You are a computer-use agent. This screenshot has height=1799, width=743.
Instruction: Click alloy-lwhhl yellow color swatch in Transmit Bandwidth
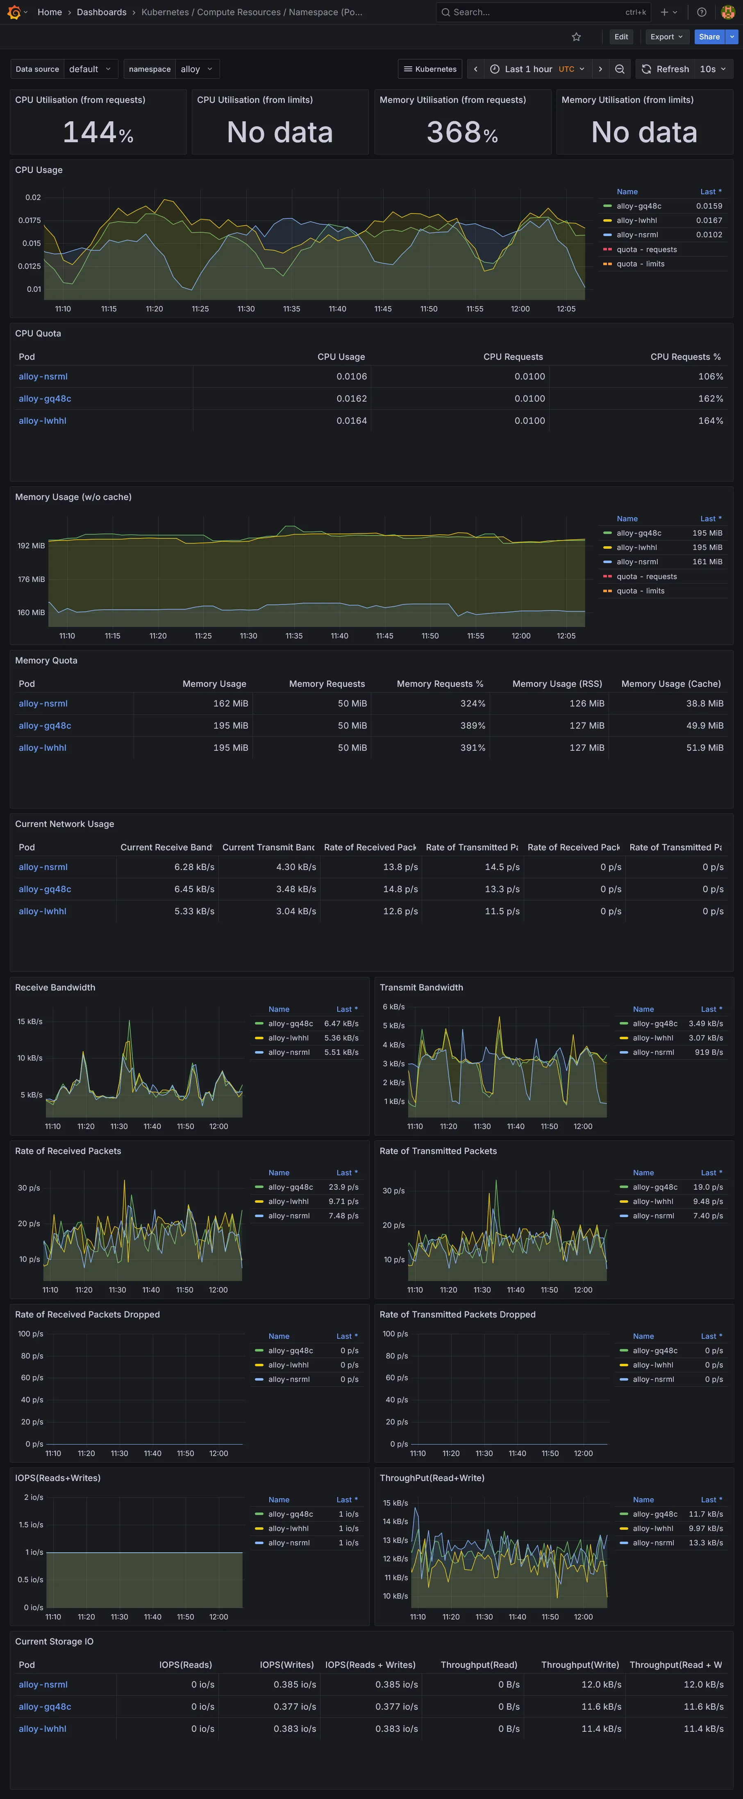623,1038
